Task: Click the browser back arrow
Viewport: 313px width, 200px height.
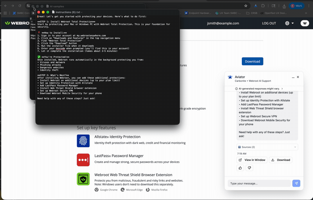Action: (5, 6)
